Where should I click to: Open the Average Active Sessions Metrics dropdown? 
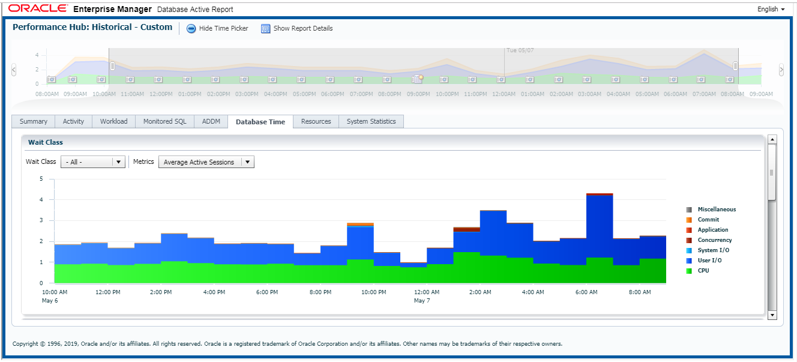click(x=206, y=161)
